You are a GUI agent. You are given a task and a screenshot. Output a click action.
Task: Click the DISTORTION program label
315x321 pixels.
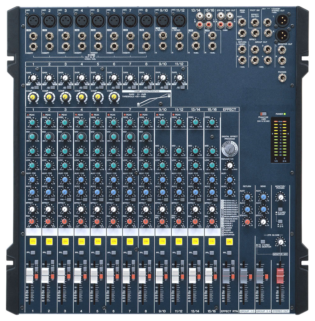click(x=229, y=235)
